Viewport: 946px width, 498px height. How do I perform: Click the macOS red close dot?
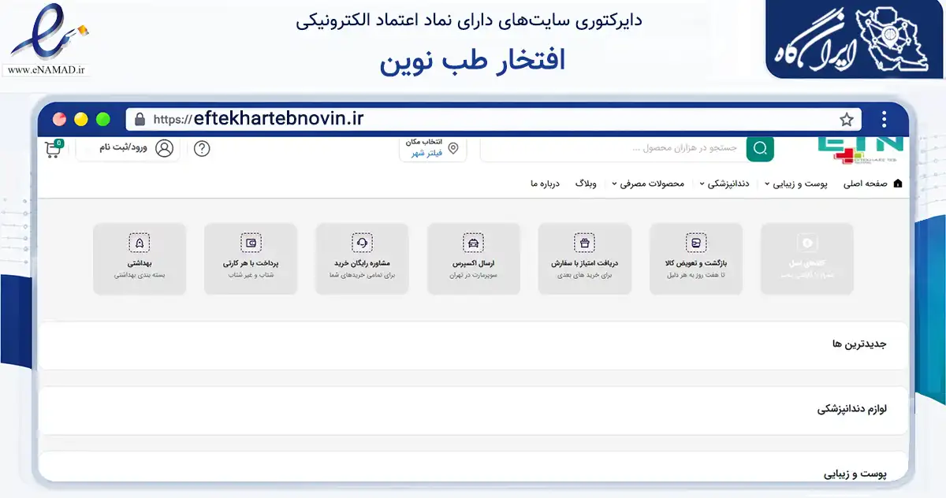pyautogui.click(x=59, y=120)
